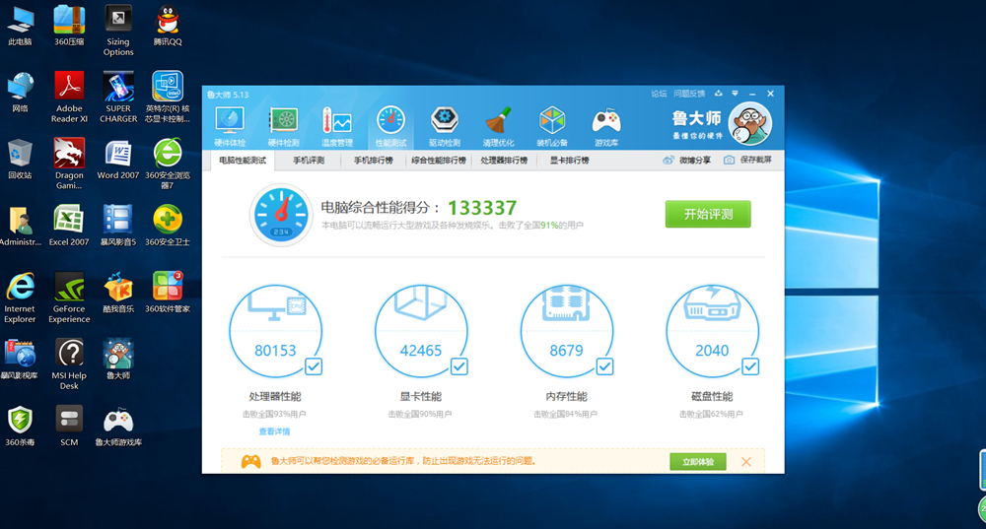
Task: Open the 驱动检测 driver detection icon
Action: pyautogui.click(x=445, y=123)
